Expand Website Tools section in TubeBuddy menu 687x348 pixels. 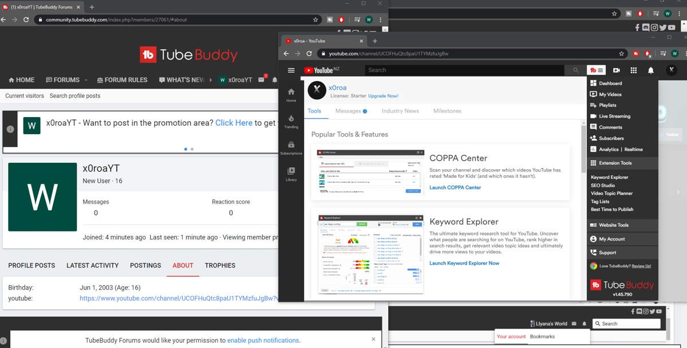(623, 225)
